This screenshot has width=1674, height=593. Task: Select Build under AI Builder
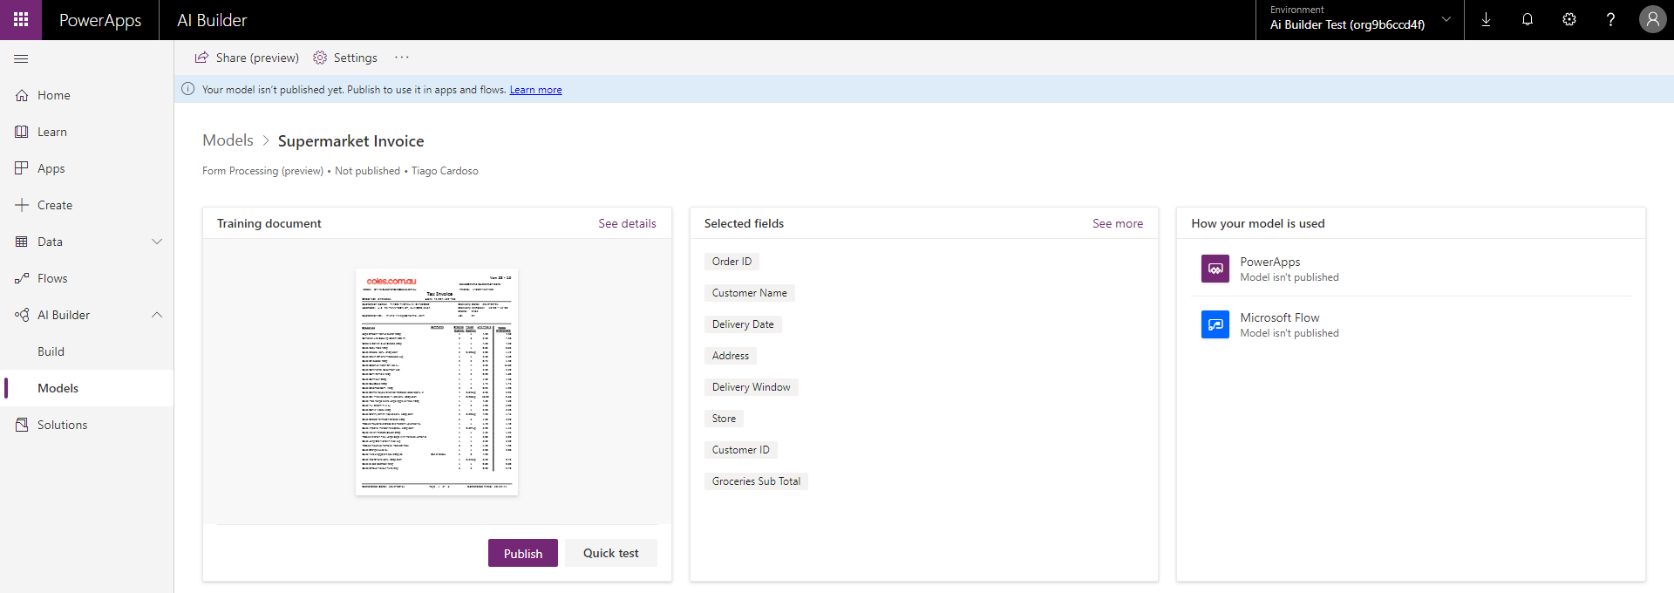point(51,351)
